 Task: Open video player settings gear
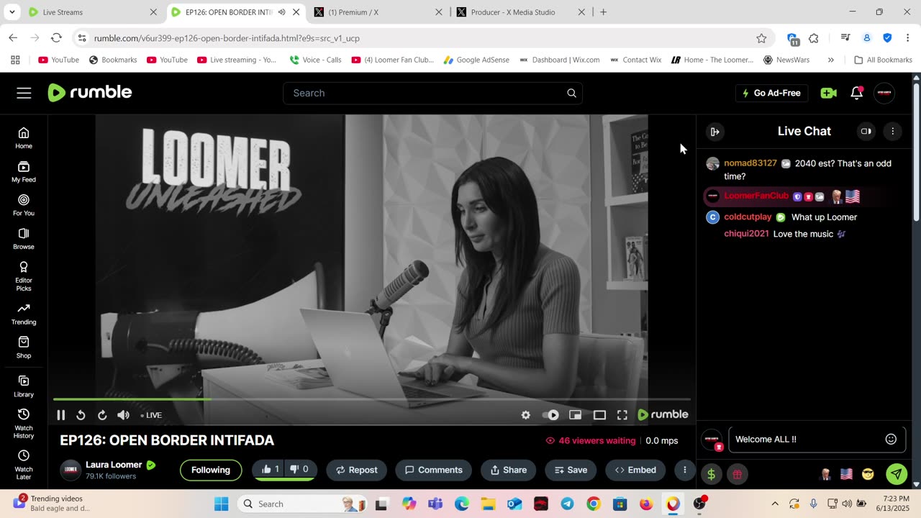click(526, 415)
